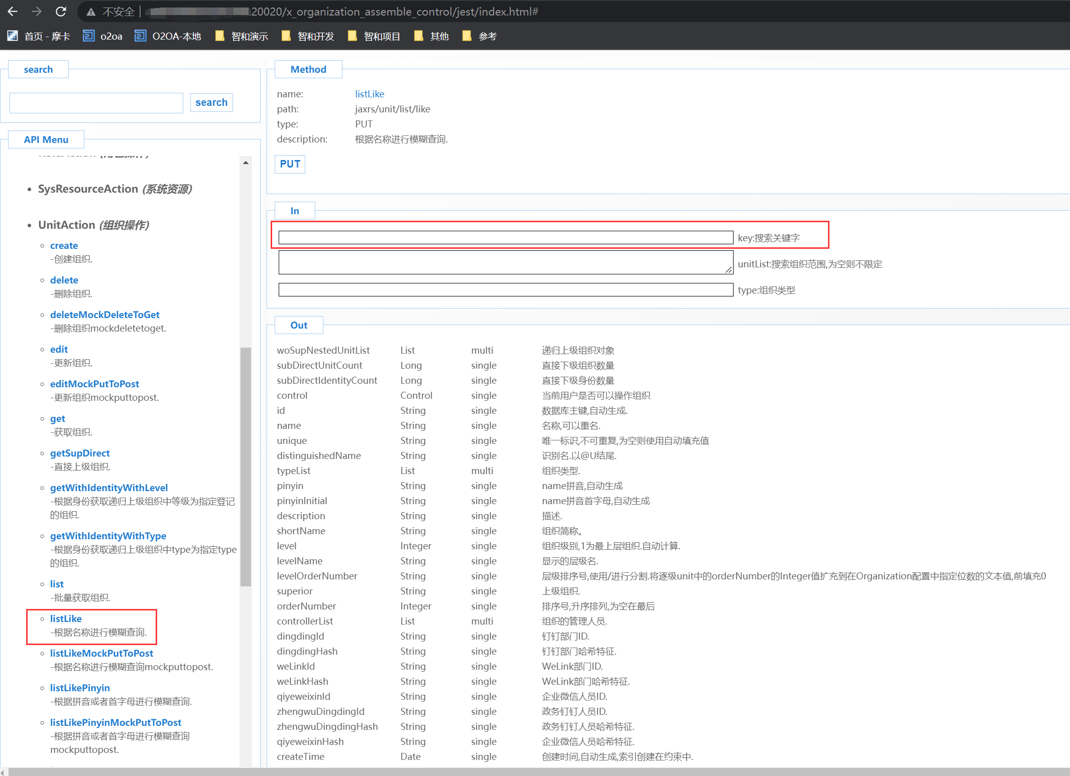The image size is (1070, 776).
Task: Click the key search keyword input field
Action: click(x=505, y=238)
